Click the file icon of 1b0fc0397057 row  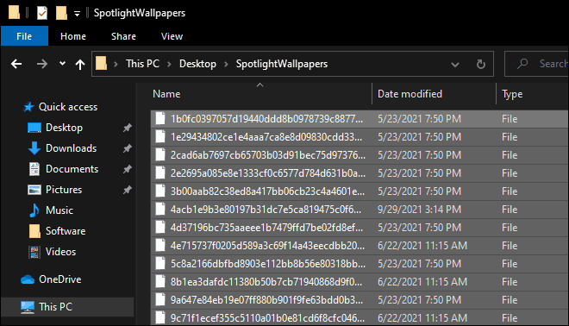pos(160,119)
